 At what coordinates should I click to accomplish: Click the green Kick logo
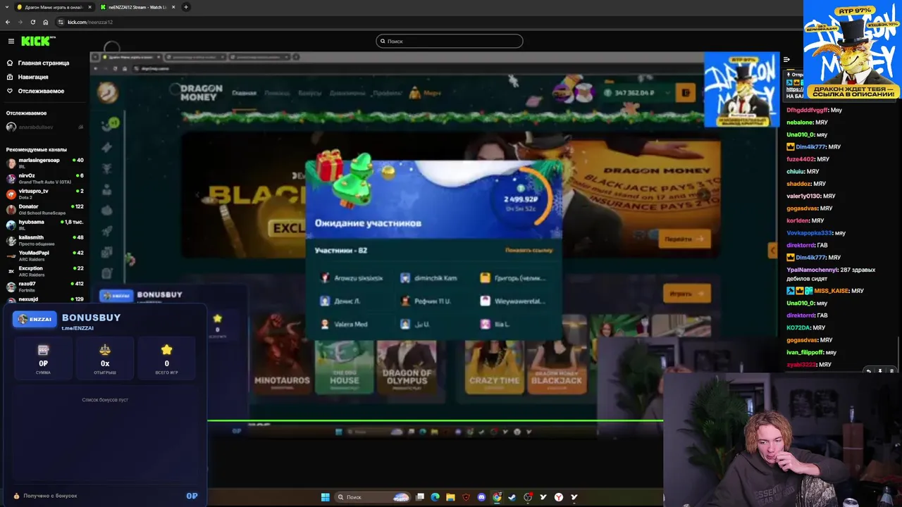[35, 41]
